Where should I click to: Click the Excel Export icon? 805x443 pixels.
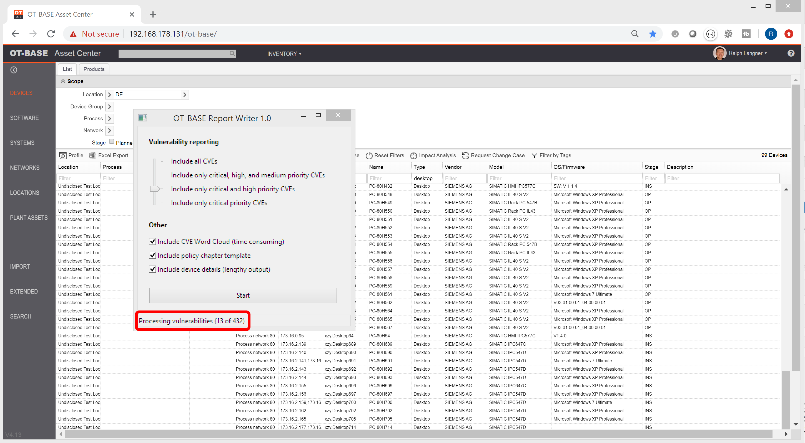[x=93, y=155]
